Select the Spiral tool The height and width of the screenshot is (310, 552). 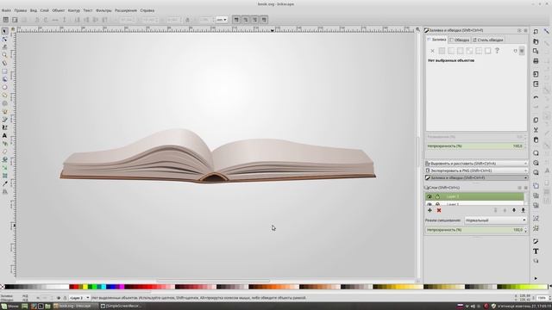tap(4, 103)
